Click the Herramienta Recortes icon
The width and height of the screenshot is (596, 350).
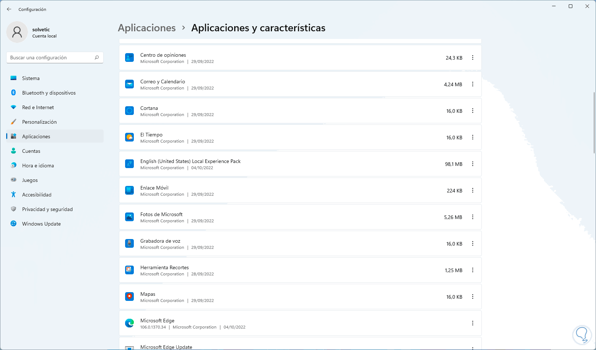[129, 270]
